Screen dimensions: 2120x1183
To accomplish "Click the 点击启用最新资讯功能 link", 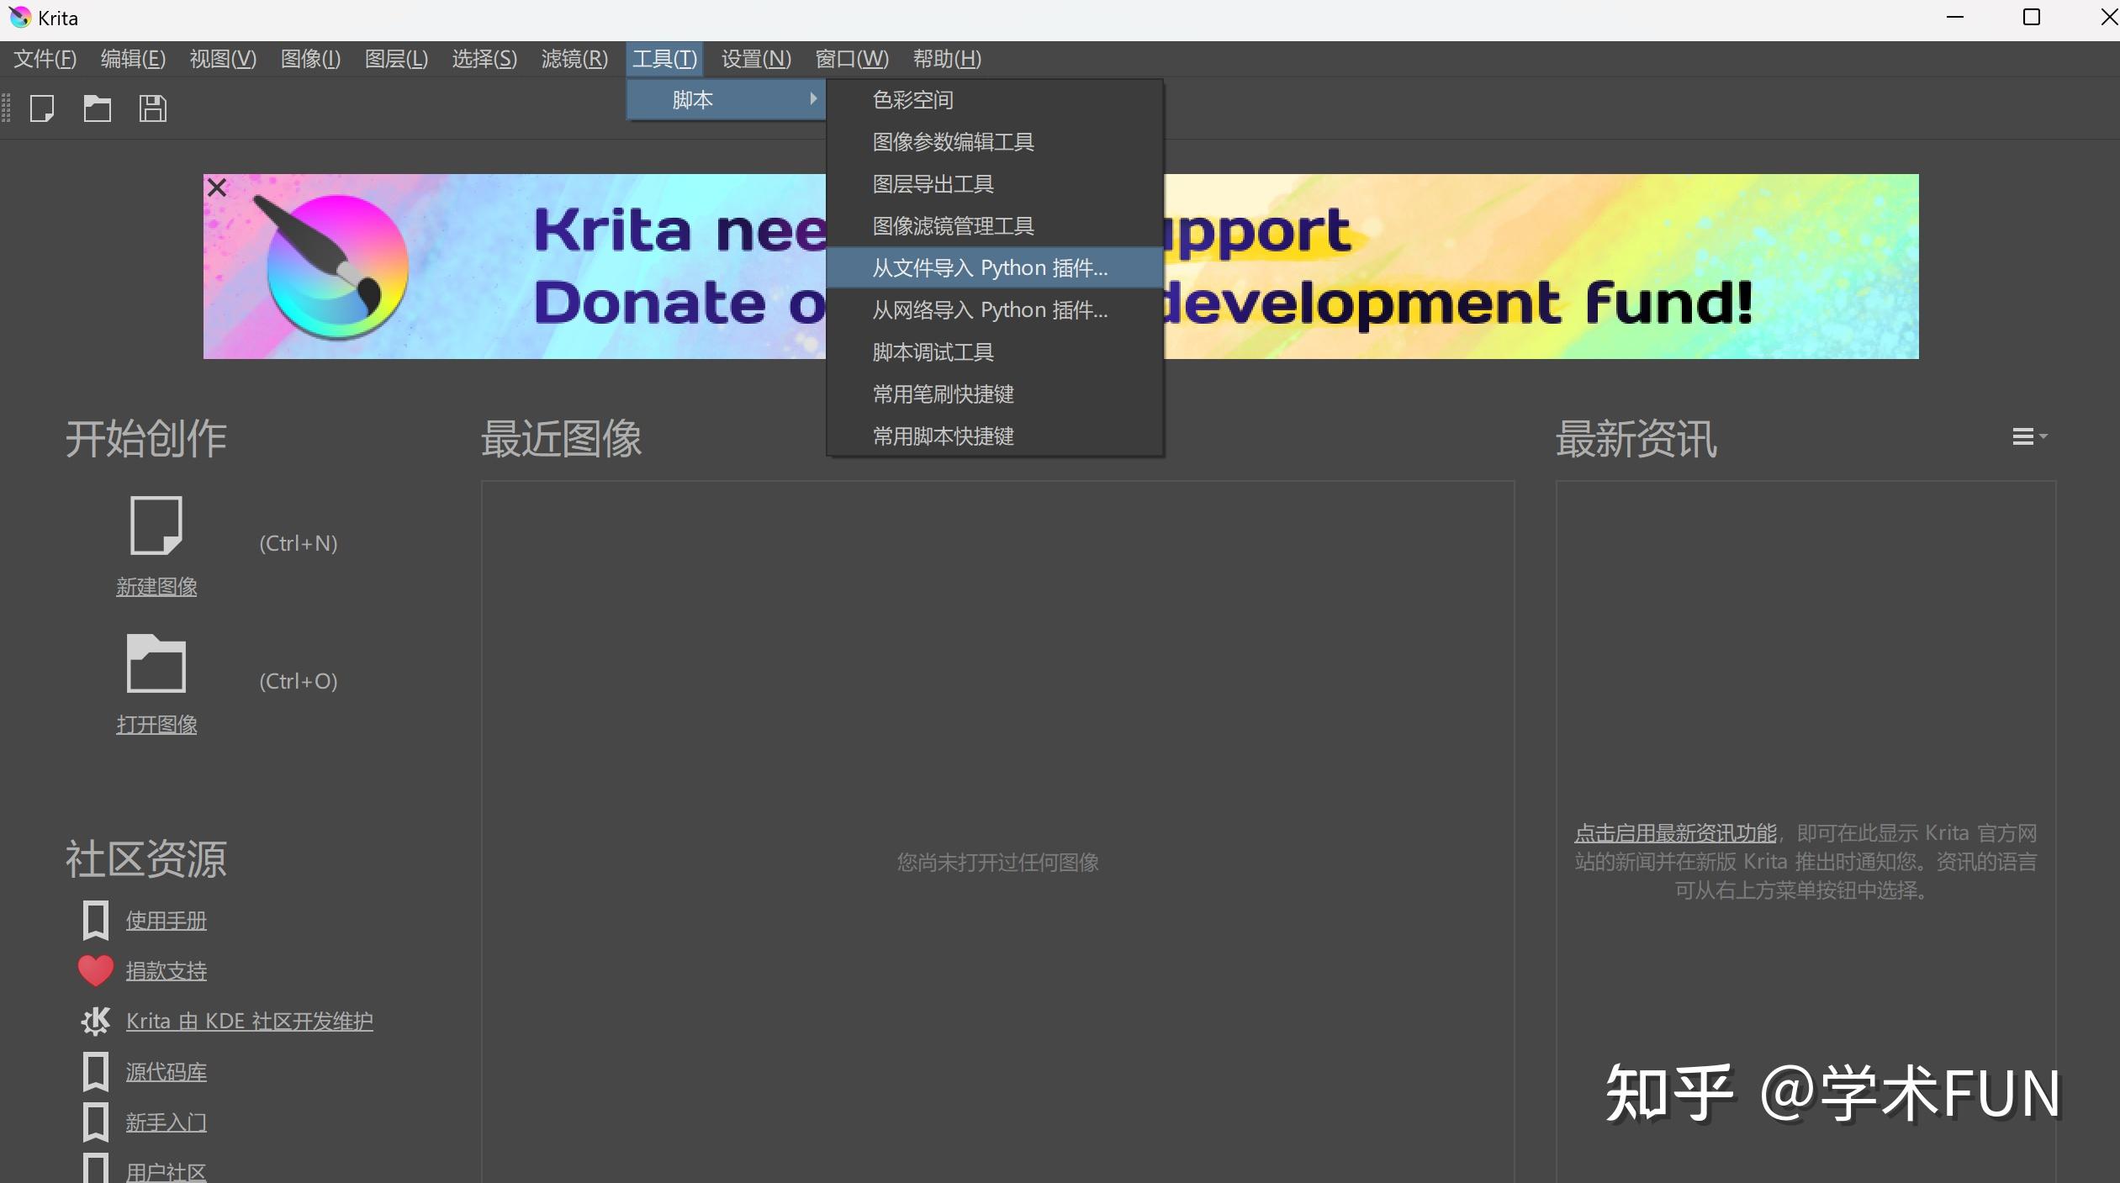I will point(1674,832).
